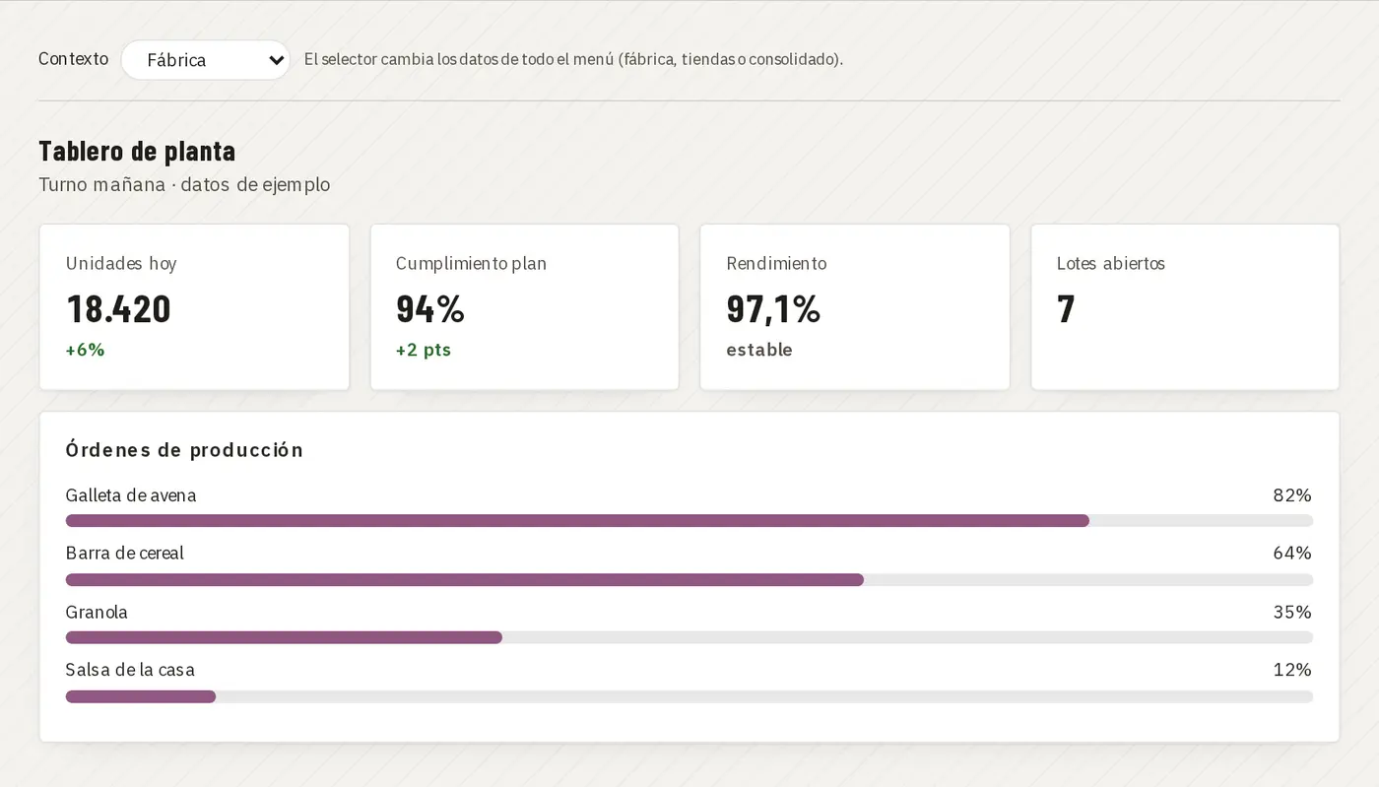Click the estable status text
The image size is (1379, 787).
click(759, 350)
